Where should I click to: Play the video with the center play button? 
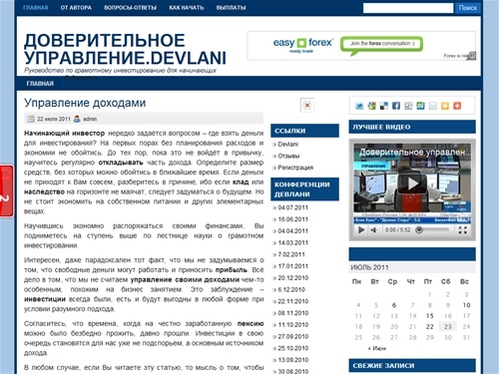coord(412,184)
